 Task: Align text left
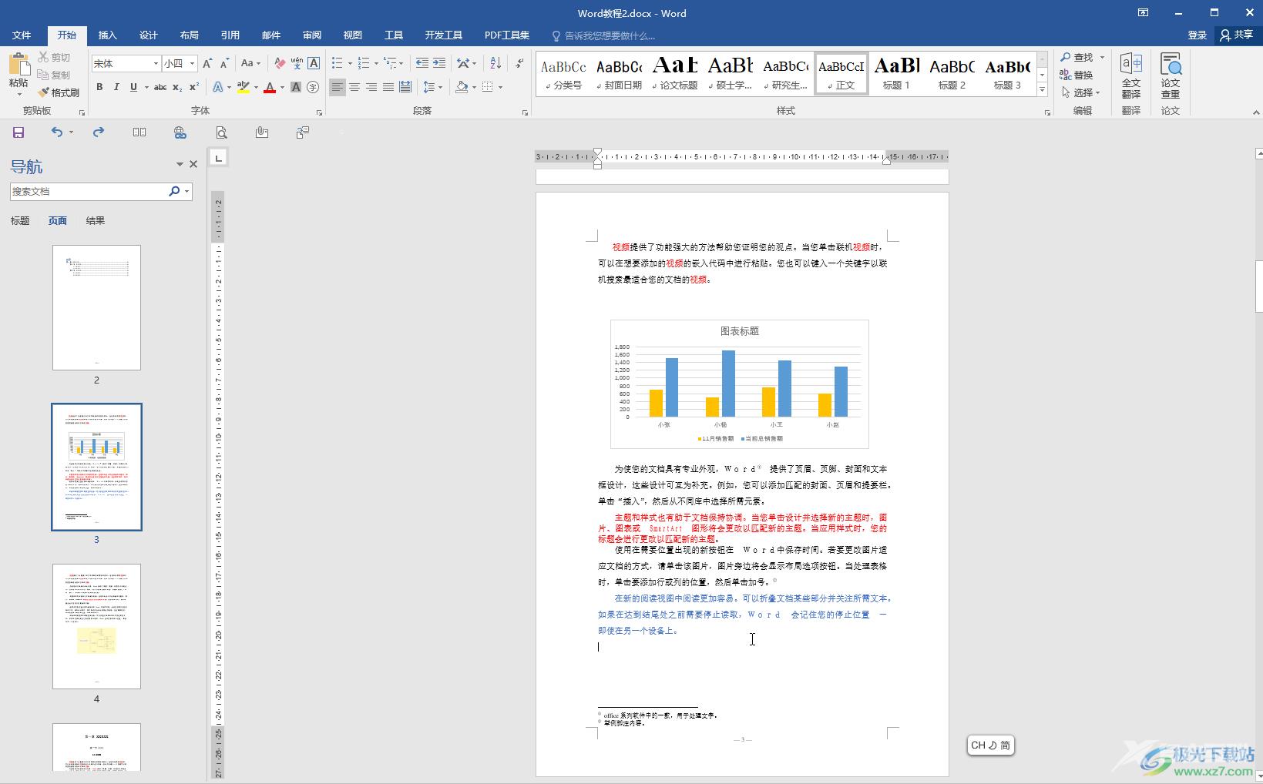click(338, 87)
